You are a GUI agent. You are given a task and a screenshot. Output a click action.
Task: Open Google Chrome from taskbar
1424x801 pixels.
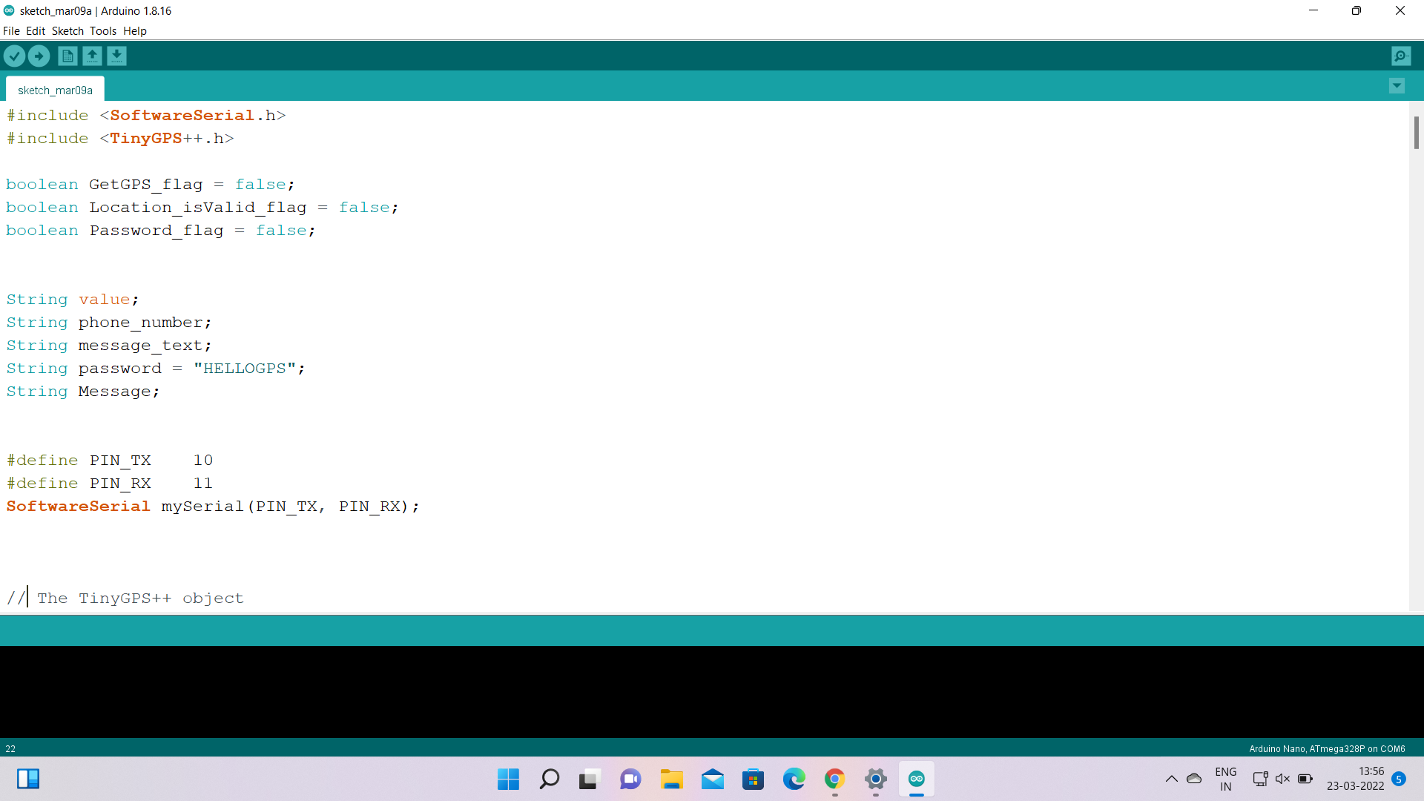(x=835, y=779)
